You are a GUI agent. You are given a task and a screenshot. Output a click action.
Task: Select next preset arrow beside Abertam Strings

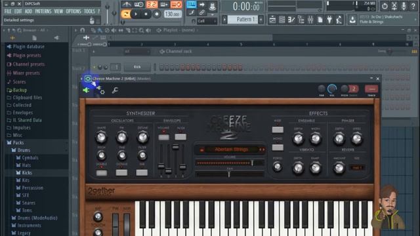click(264, 149)
